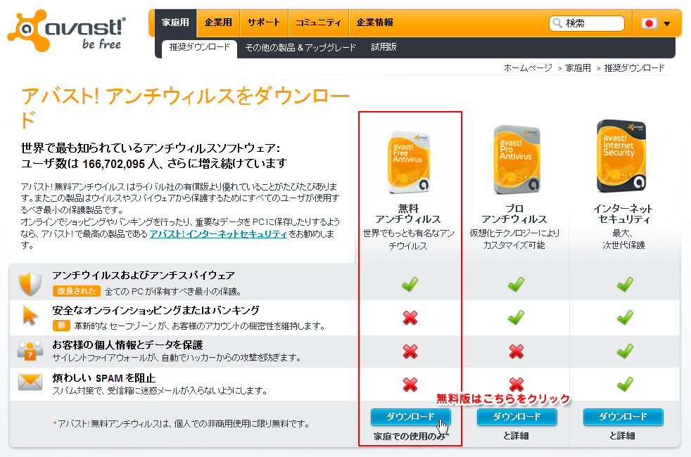Click the Japan flag icon
Image resolution: width=691 pixels, height=457 pixels.
click(649, 23)
